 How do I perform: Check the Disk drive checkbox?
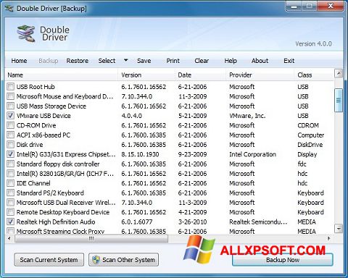coord(10,145)
